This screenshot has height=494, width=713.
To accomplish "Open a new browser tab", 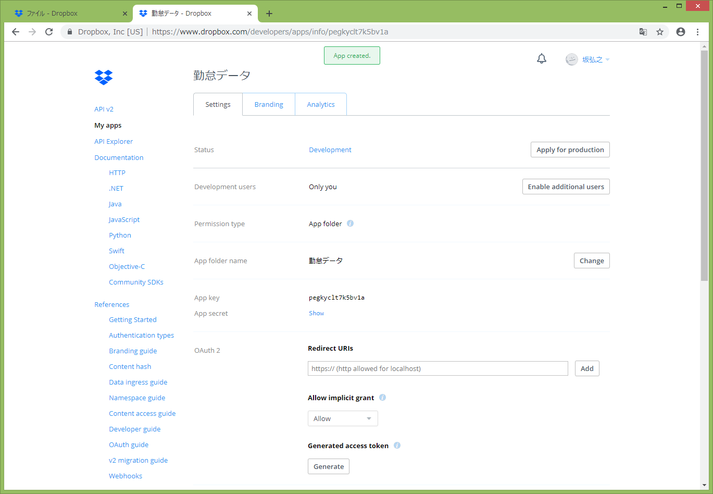I will click(x=269, y=14).
